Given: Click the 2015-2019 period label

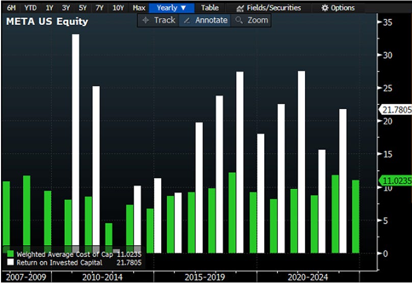Looking at the screenshot, I should tap(205, 277).
